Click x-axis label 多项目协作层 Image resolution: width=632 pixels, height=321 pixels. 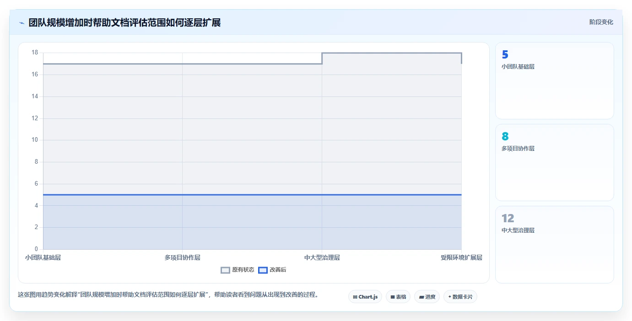click(183, 257)
